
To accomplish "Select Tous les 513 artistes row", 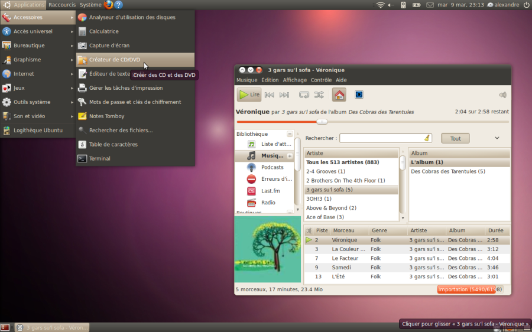I will point(351,162).
